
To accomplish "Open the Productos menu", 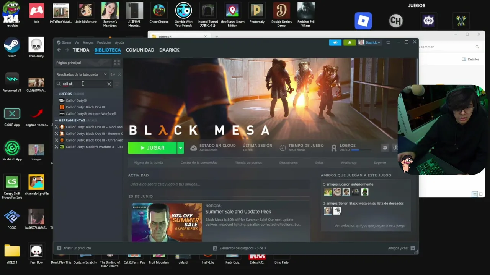I will (x=104, y=42).
